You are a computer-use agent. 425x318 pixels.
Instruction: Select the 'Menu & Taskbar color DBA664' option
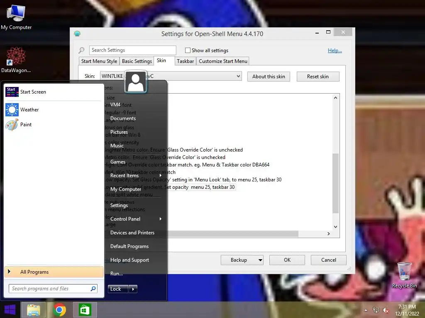[187, 165]
